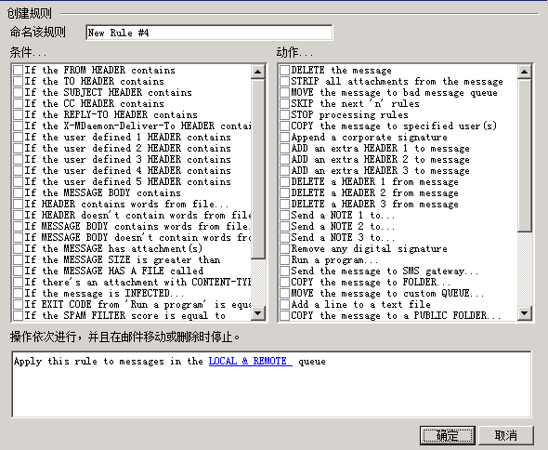
Task: Enable 'STRIP all attachments from the message'
Action: pos(285,81)
